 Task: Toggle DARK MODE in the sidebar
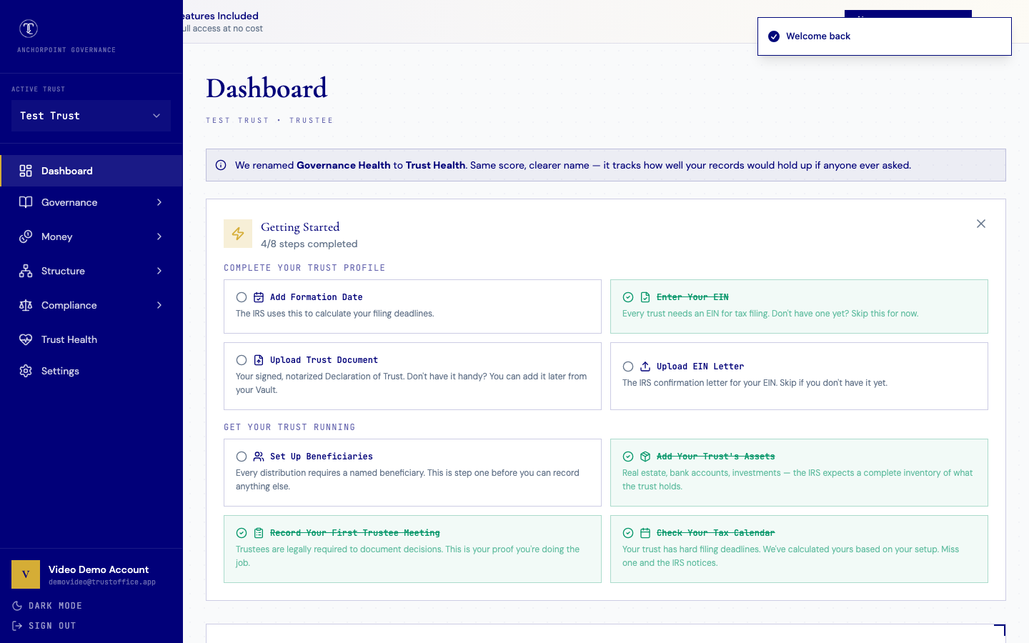47,606
